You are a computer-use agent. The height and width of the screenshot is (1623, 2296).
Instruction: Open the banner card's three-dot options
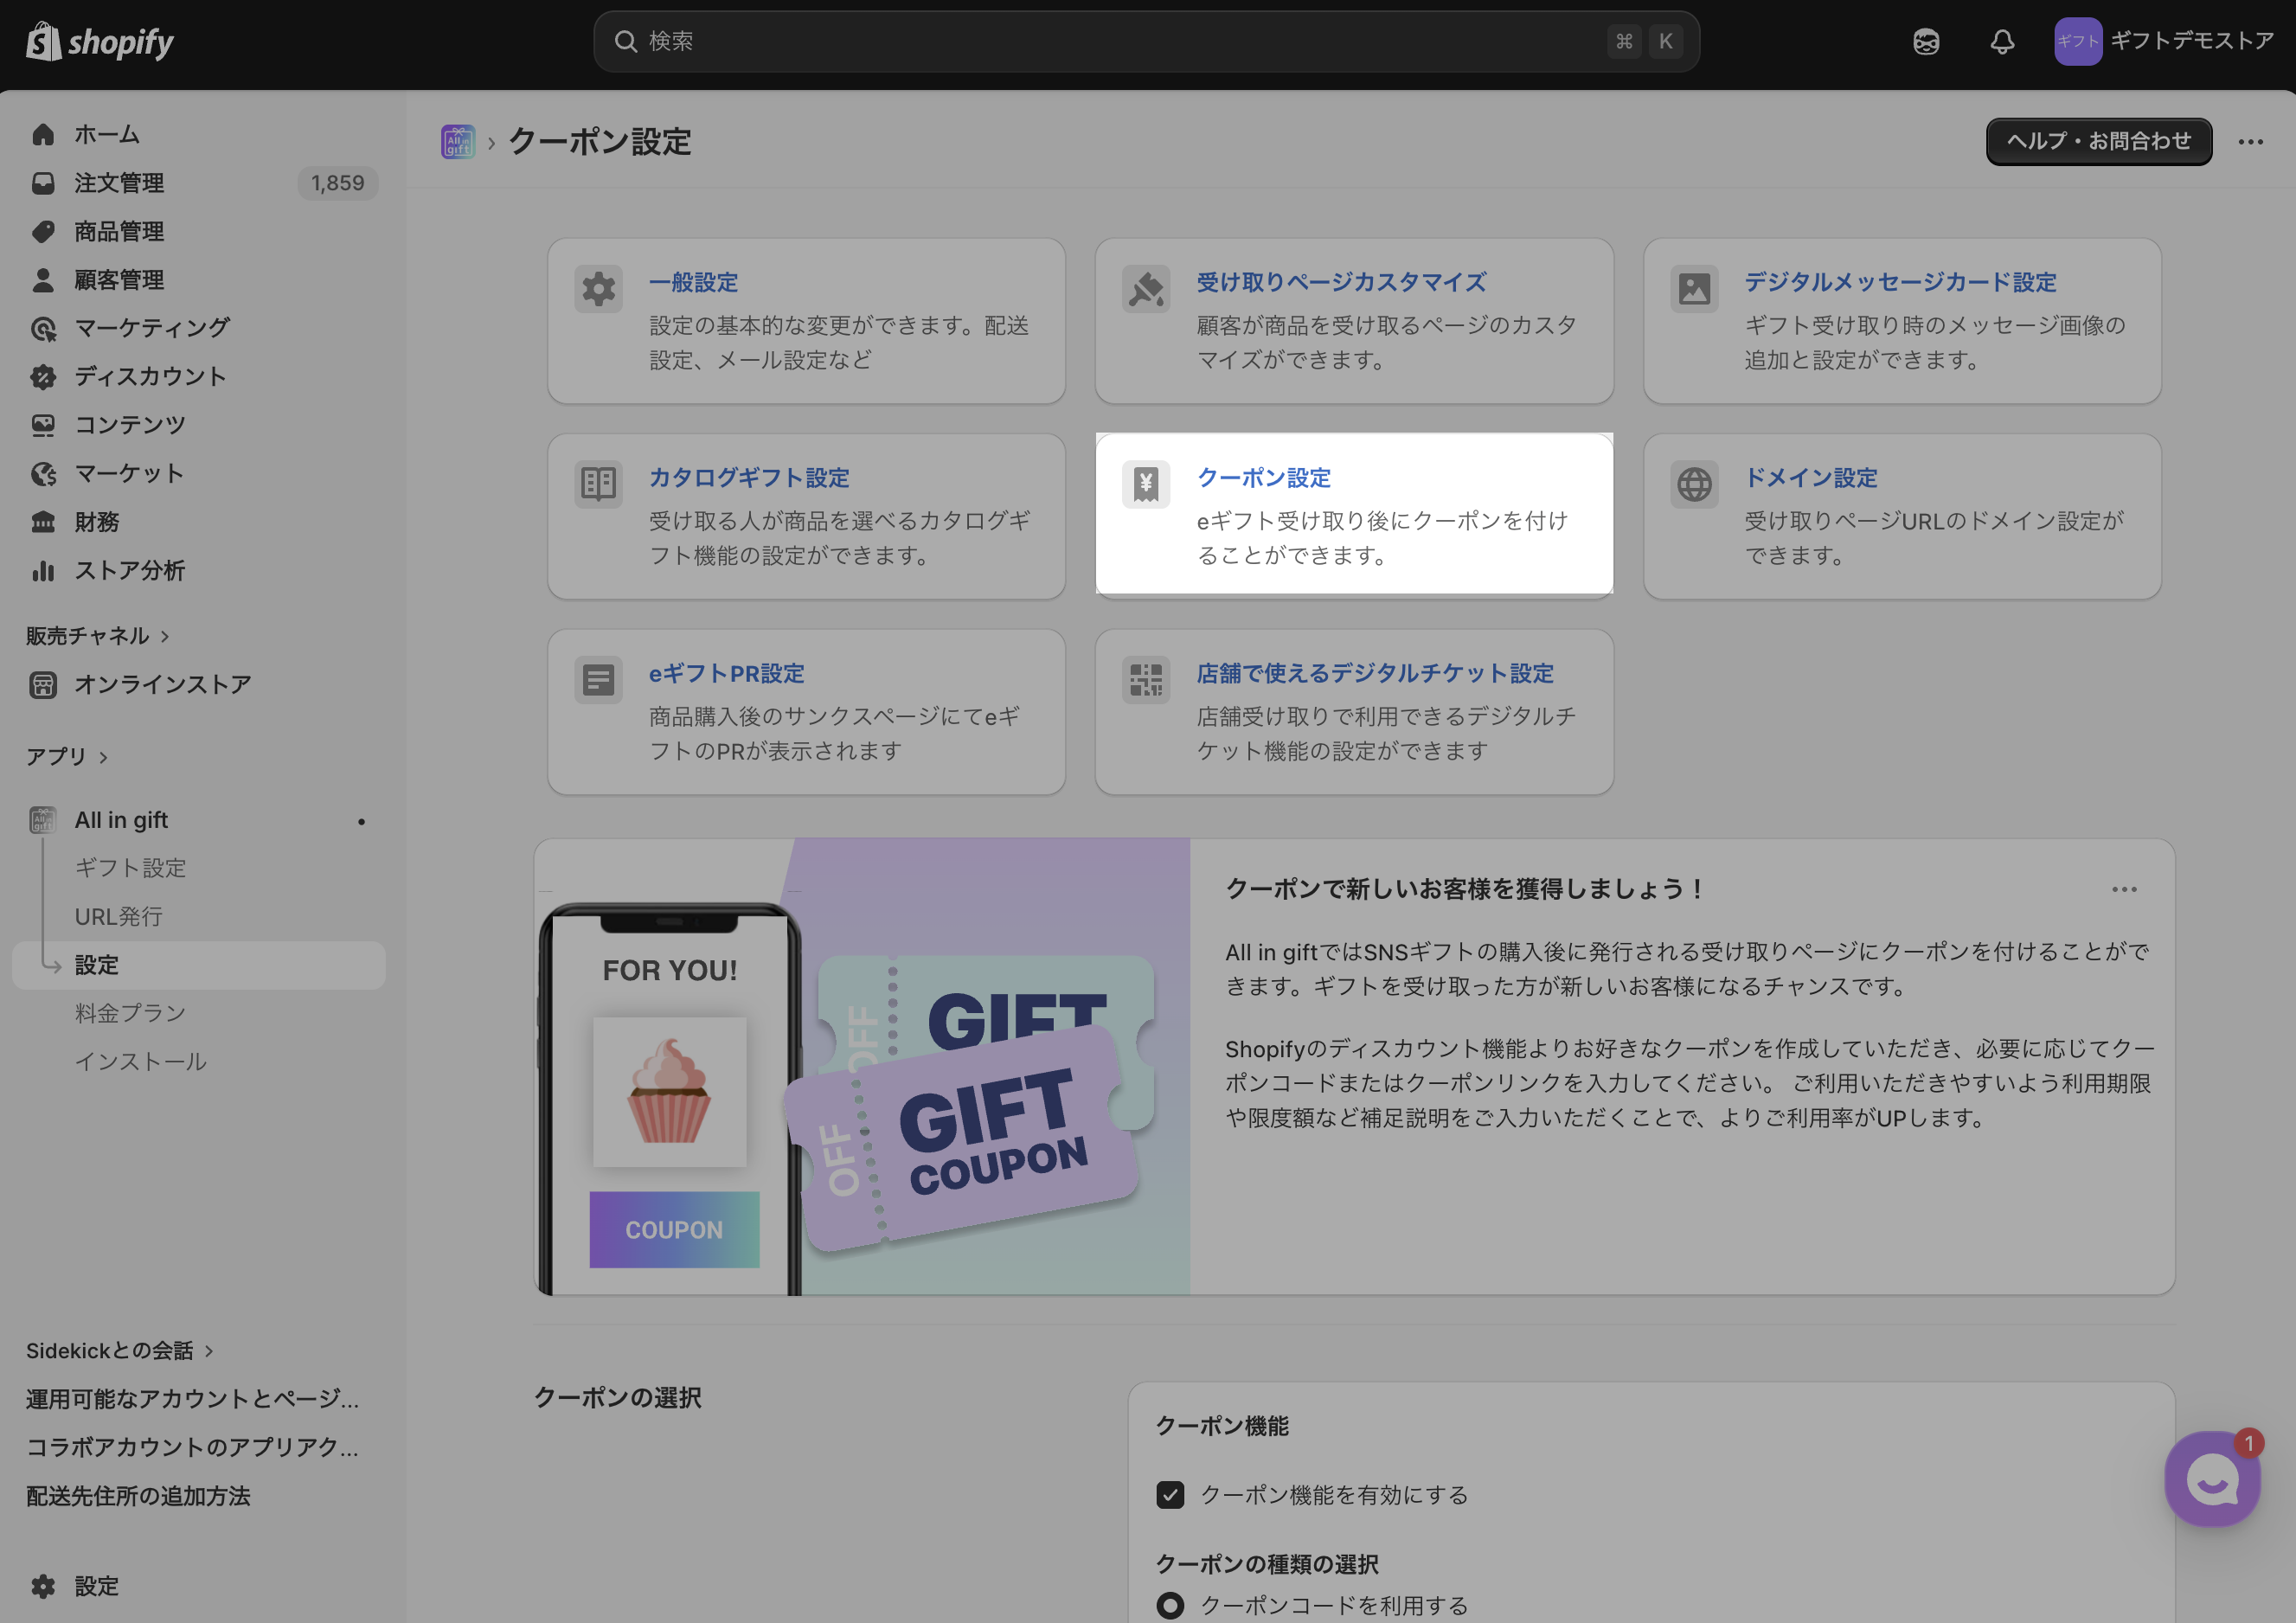pos(2124,889)
